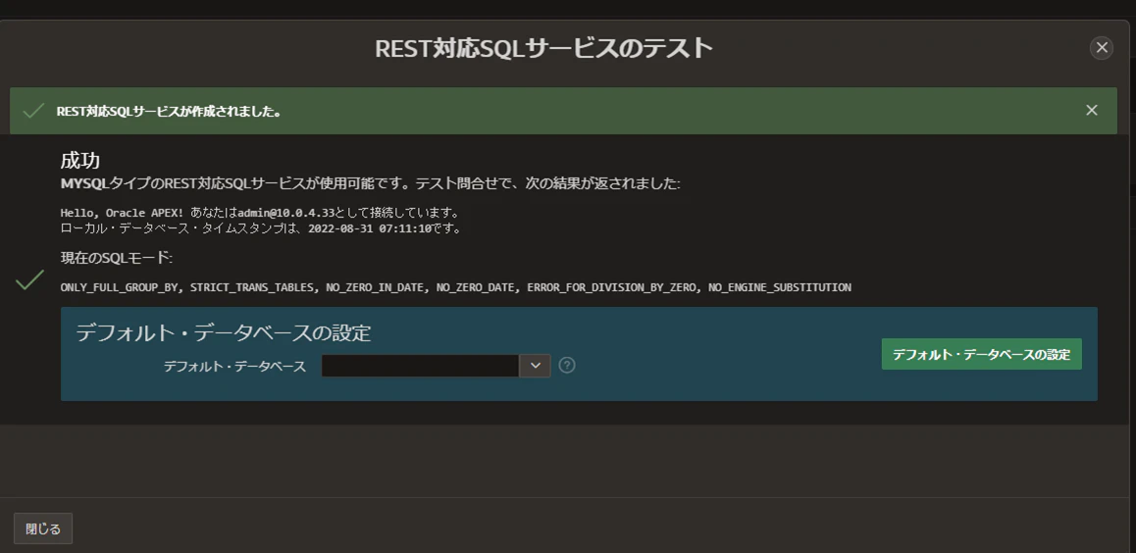Viewport: 1136px width, 553px height.
Task: Click the 成功 heading
Action: pos(79,160)
